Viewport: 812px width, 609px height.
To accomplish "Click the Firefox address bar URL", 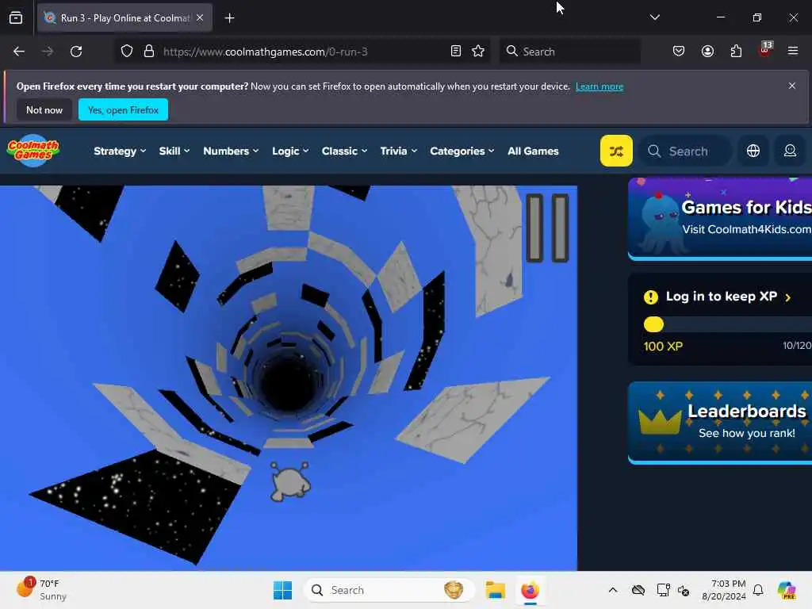I will 265,52.
